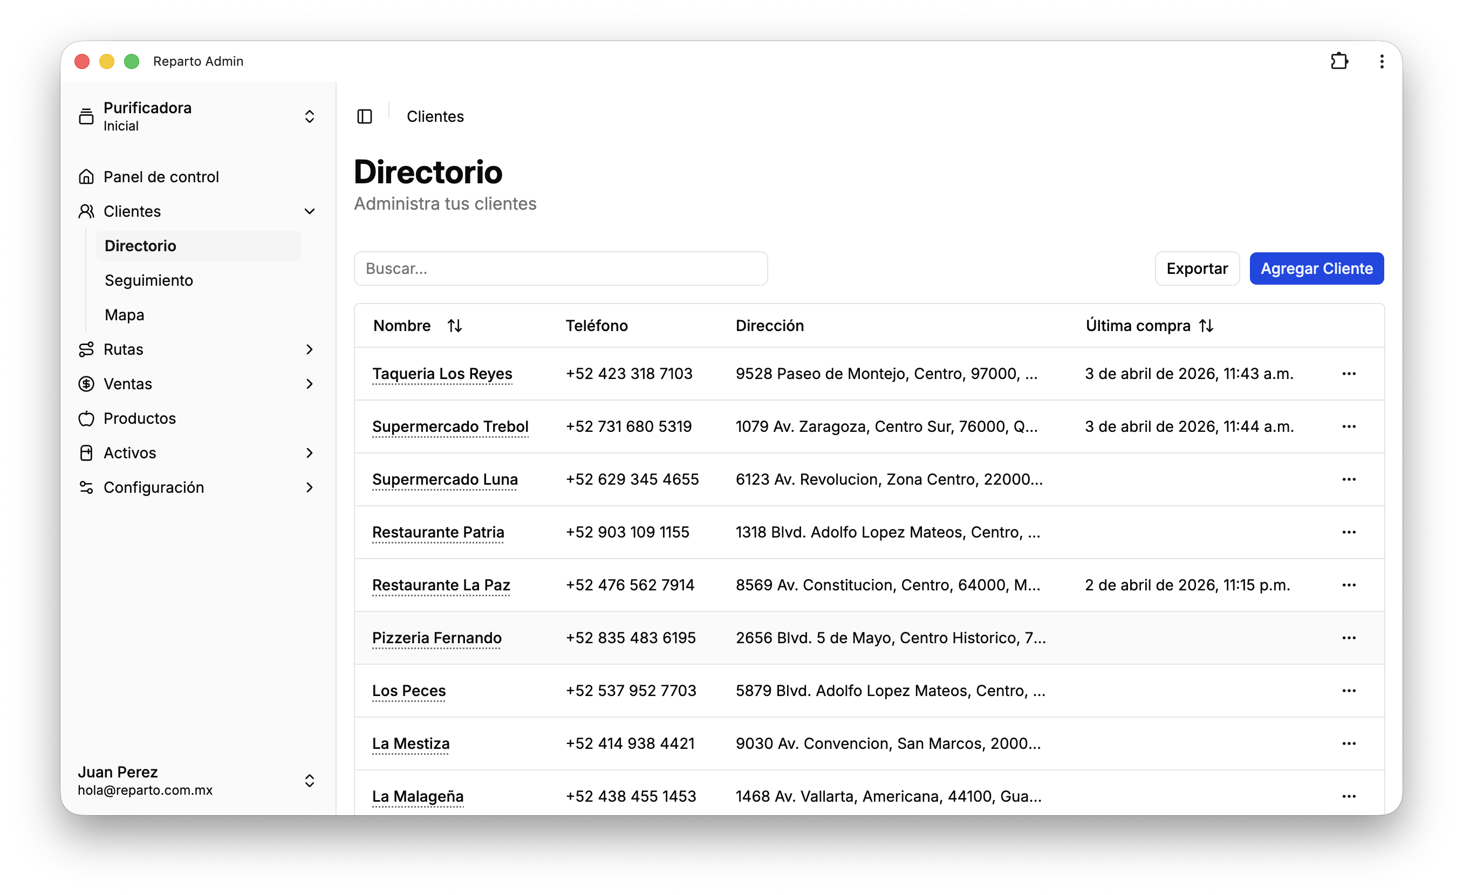Expand the Ventas section chevron
1463x895 pixels.
point(309,384)
